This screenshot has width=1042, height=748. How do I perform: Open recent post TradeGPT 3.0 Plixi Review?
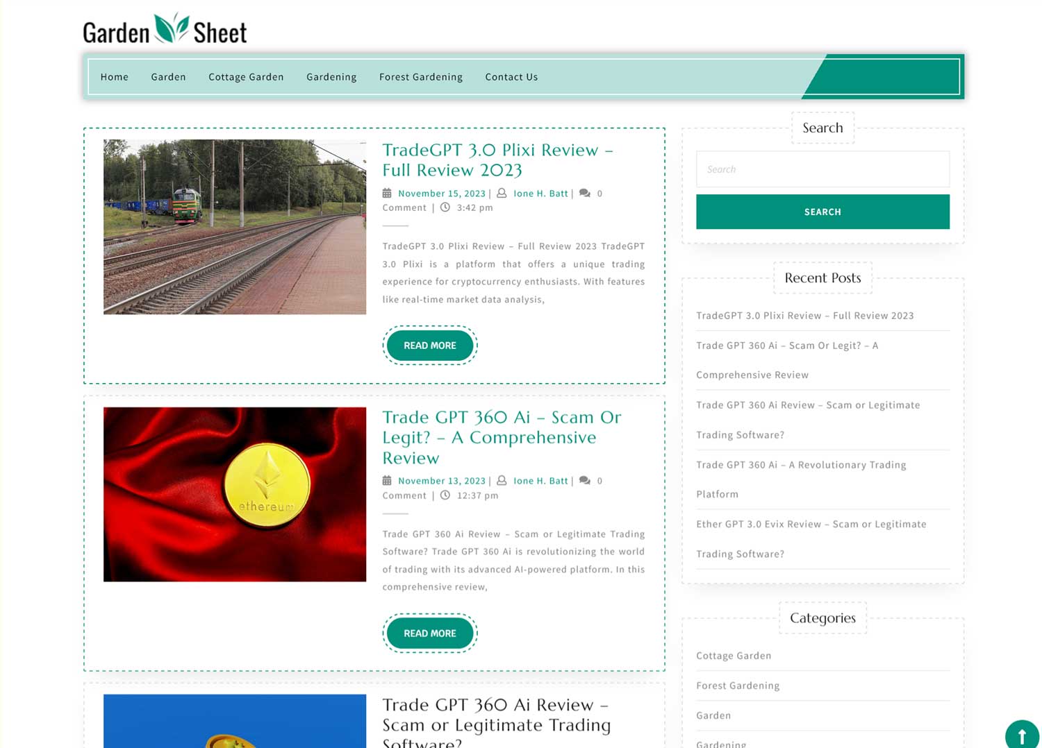click(x=805, y=316)
